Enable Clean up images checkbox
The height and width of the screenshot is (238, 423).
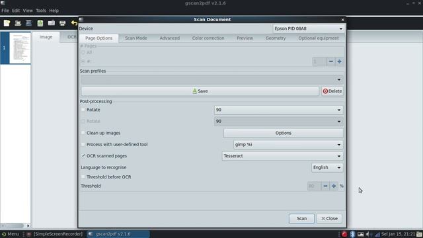pos(83,133)
